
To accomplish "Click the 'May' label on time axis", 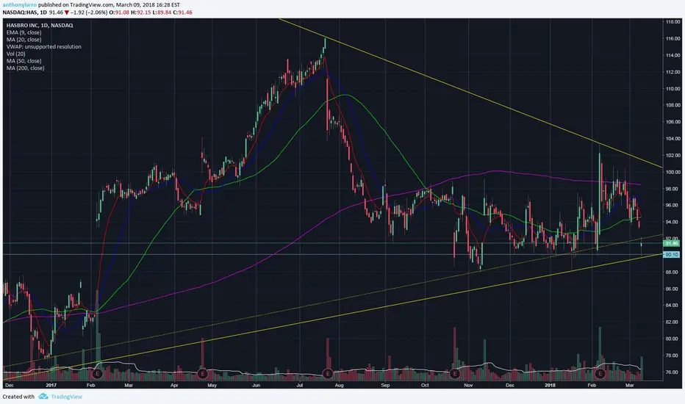I will pyautogui.click(x=212, y=385).
